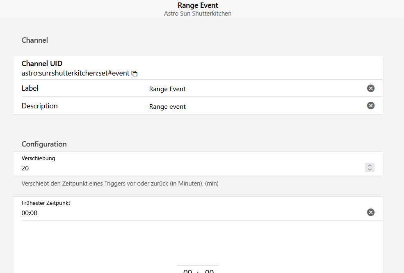Increase Verschiebung with the up arrow
The width and height of the screenshot is (404, 273).
click(x=370, y=165)
